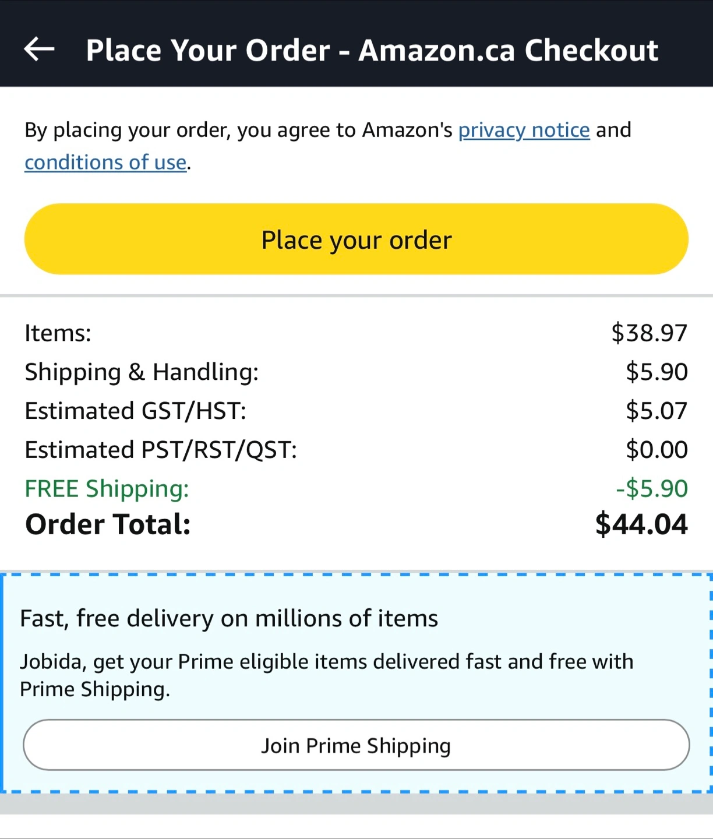Tap the Shipping & Handling label
This screenshot has width=713, height=839.
(142, 372)
